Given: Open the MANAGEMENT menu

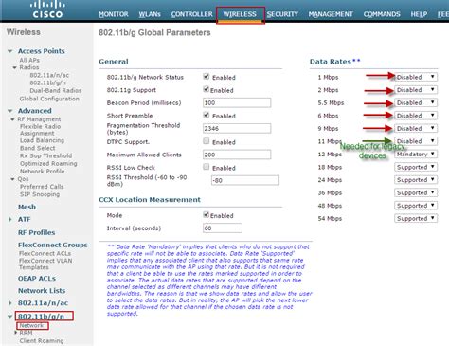Looking at the screenshot, I should pos(331,14).
